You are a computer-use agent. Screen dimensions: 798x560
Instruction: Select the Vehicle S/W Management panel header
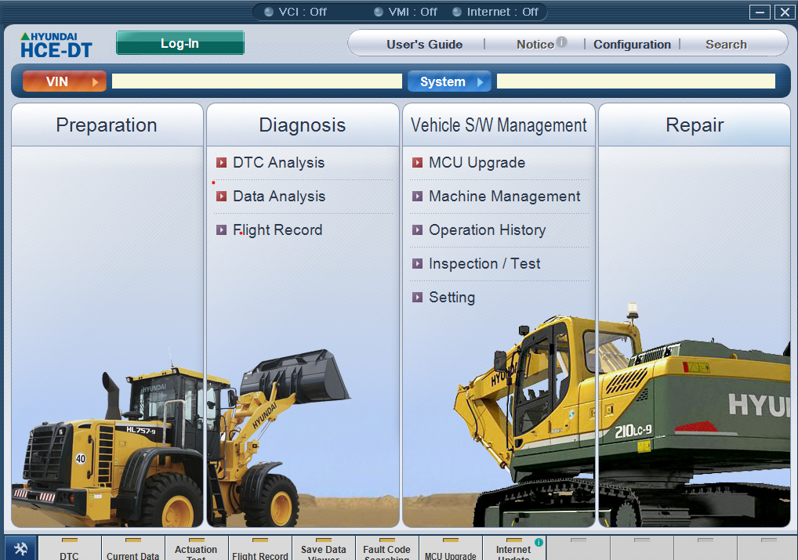[499, 125]
